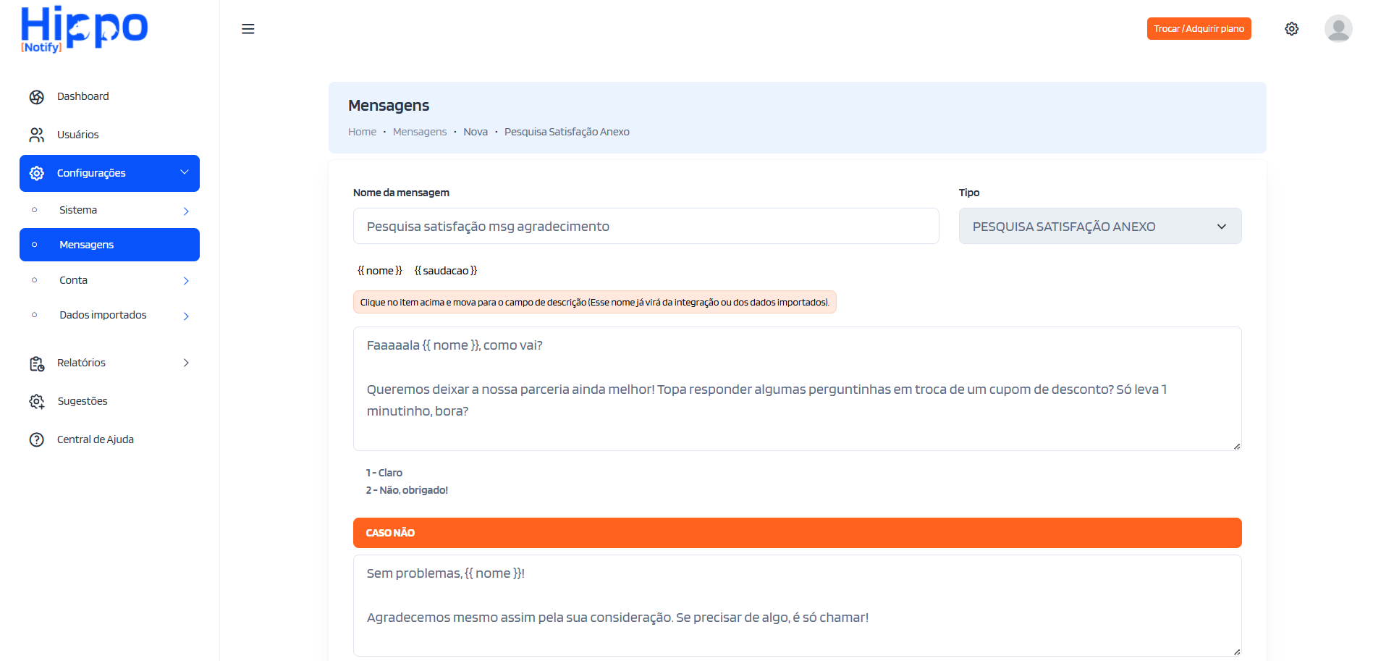Open the Conta submenu item
Viewport: 1373px width, 661px height.
74,280
